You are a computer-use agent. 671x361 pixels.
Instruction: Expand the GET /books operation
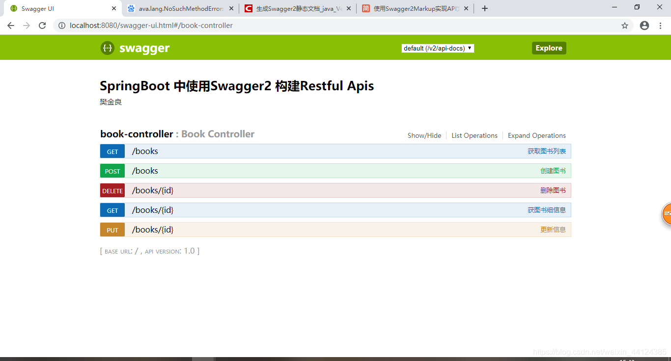[335, 151]
